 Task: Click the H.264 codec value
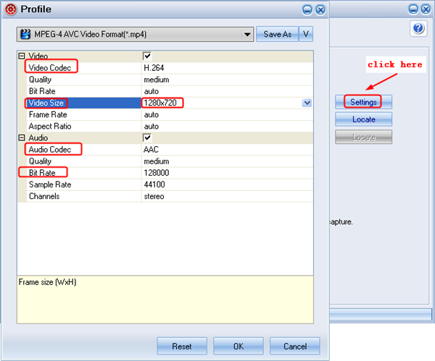click(x=154, y=68)
